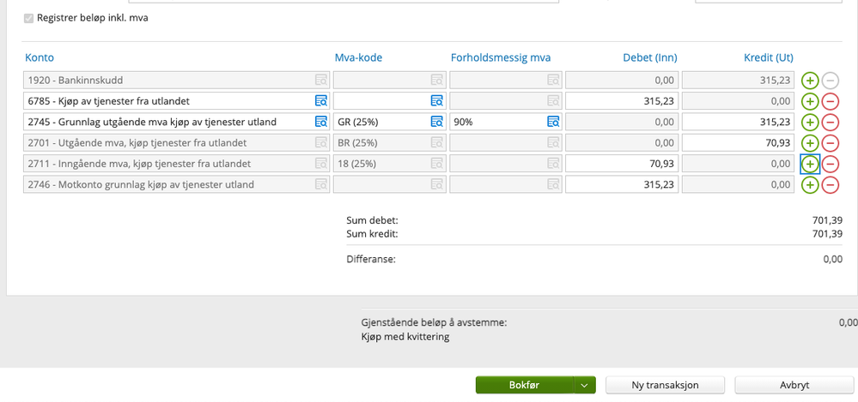The height and width of the screenshot is (402, 858).
Task: Cancel with the Avbryt button
Action: (x=794, y=385)
